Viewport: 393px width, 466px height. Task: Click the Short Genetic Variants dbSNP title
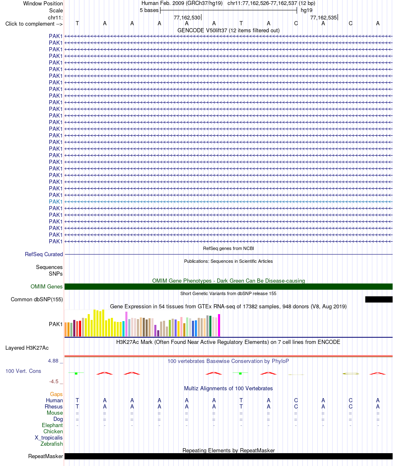(228, 293)
